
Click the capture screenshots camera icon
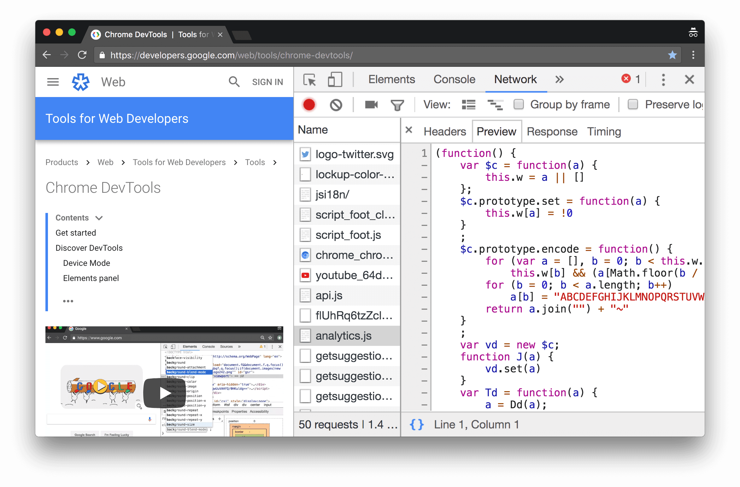point(371,105)
